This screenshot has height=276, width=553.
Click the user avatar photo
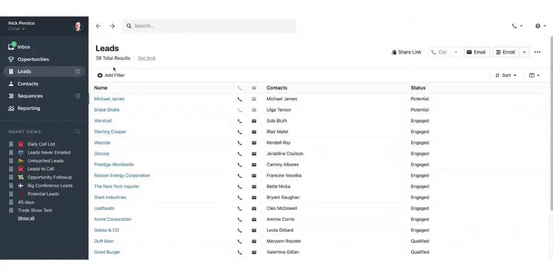click(77, 26)
